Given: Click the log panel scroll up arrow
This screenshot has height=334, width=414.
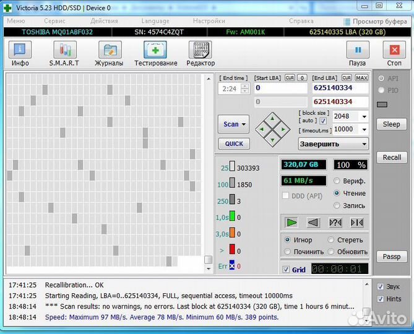Looking at the screenshot, I should click(367, 285).
